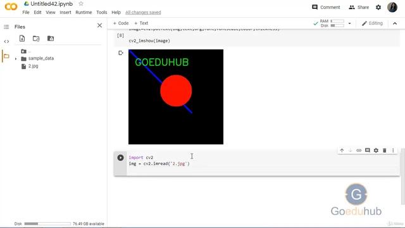Open the table of contents sidebar icon

point(6,27)
